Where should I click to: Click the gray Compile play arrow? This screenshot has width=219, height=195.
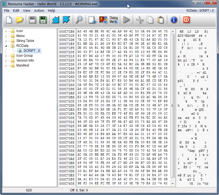coord(126,20)
